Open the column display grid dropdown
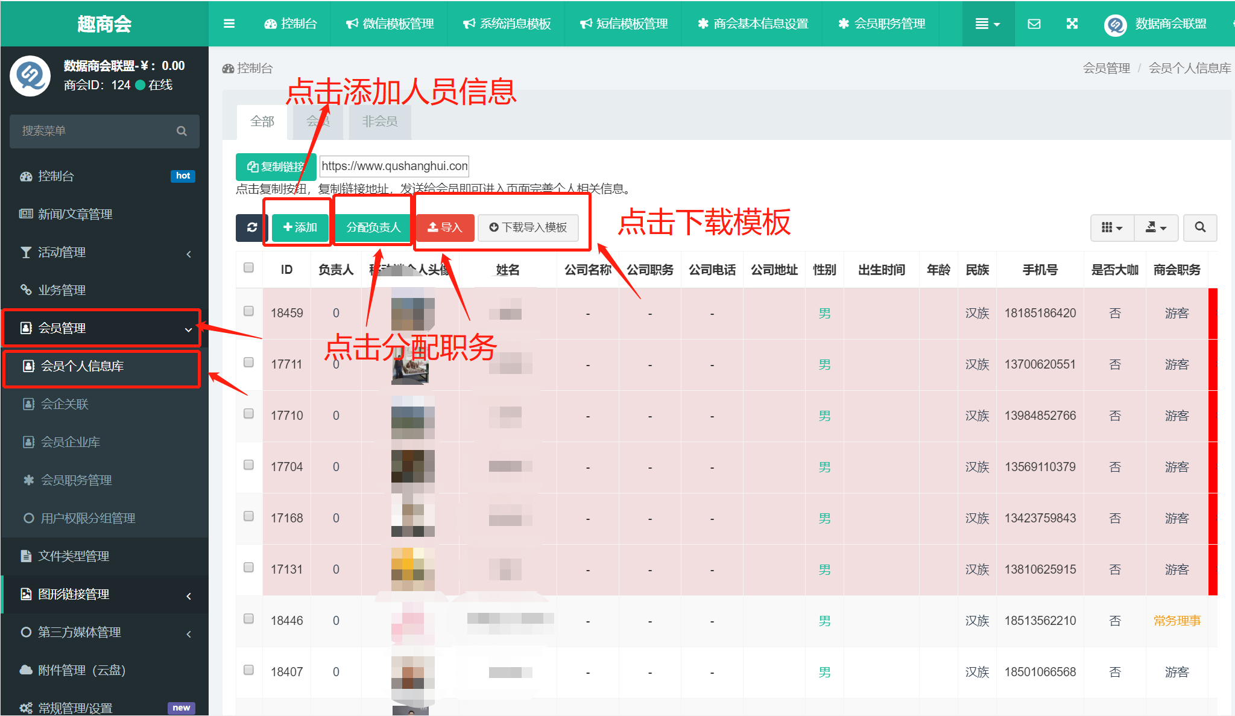Viewport: 1235px width, 716px height. click(1112, 227)
